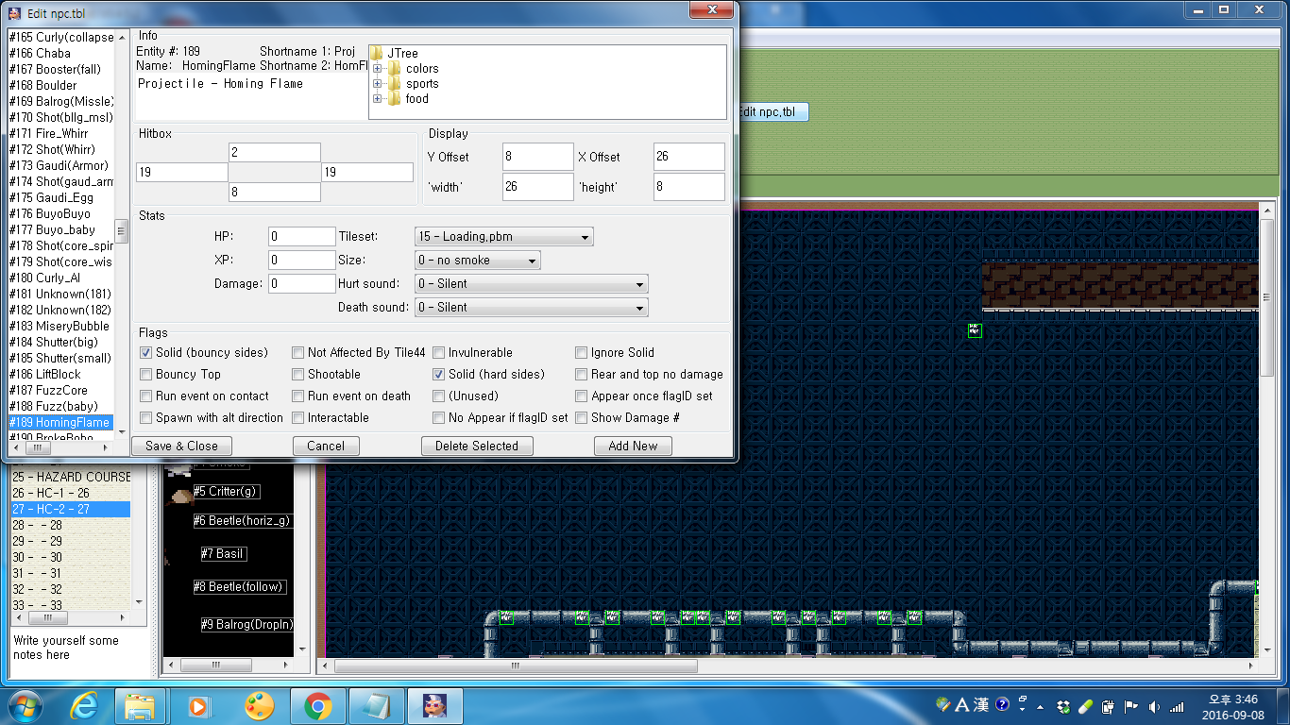Open Windows Media Player from the taskbar

198,706
